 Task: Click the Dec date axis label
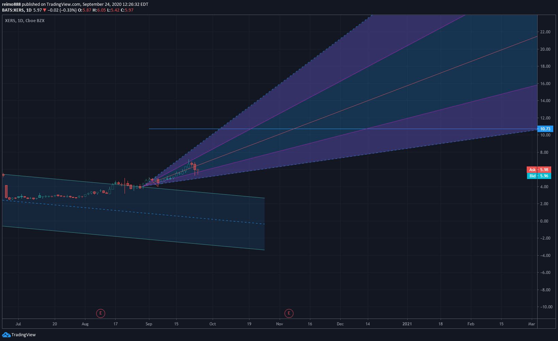340,324
